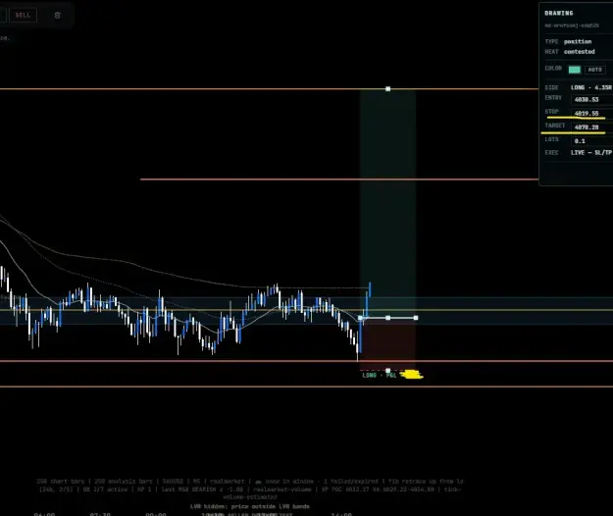Select the entry line's middle handle
This screenshot has width=613, height=516.
[x=387, y=318]
